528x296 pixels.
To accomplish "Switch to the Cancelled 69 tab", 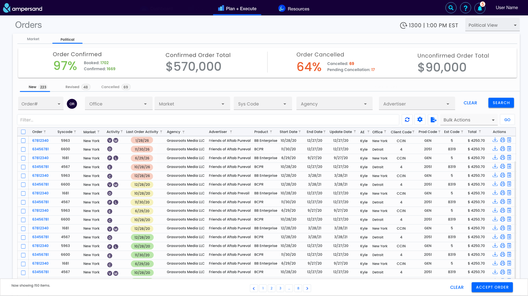I will (116, 87).
